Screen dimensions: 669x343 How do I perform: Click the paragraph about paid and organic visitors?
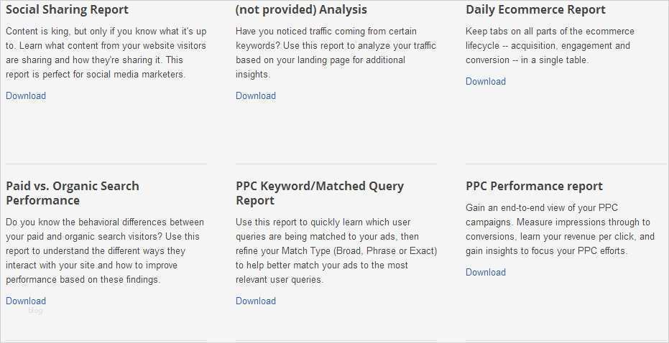point(105,250)
